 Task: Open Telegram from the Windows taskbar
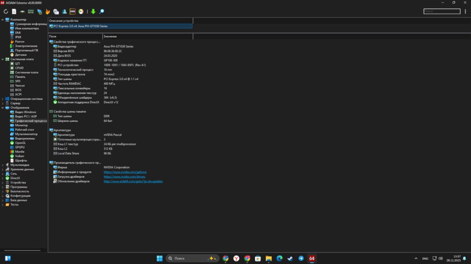(x=301, y=258)
